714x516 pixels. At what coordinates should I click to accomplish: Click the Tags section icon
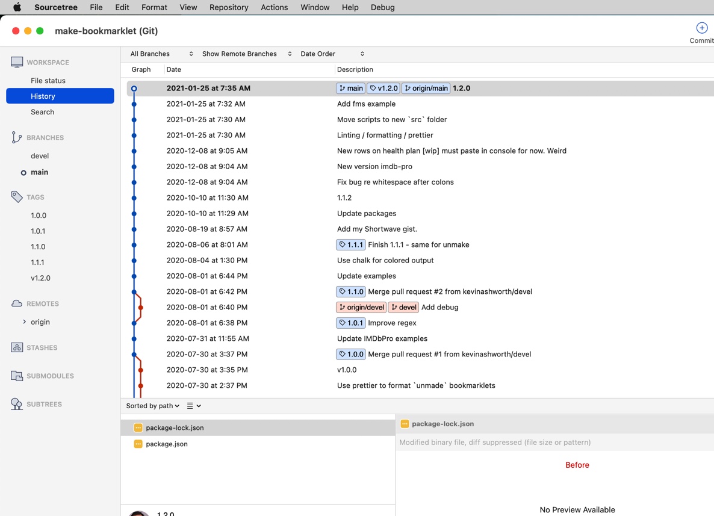click(x=16, y=196)
